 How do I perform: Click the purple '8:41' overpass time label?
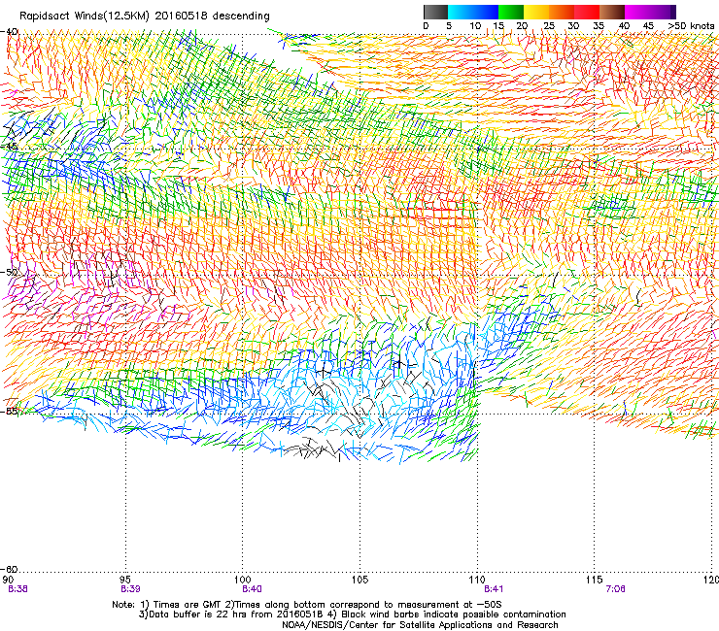click(x=494, y=589)
